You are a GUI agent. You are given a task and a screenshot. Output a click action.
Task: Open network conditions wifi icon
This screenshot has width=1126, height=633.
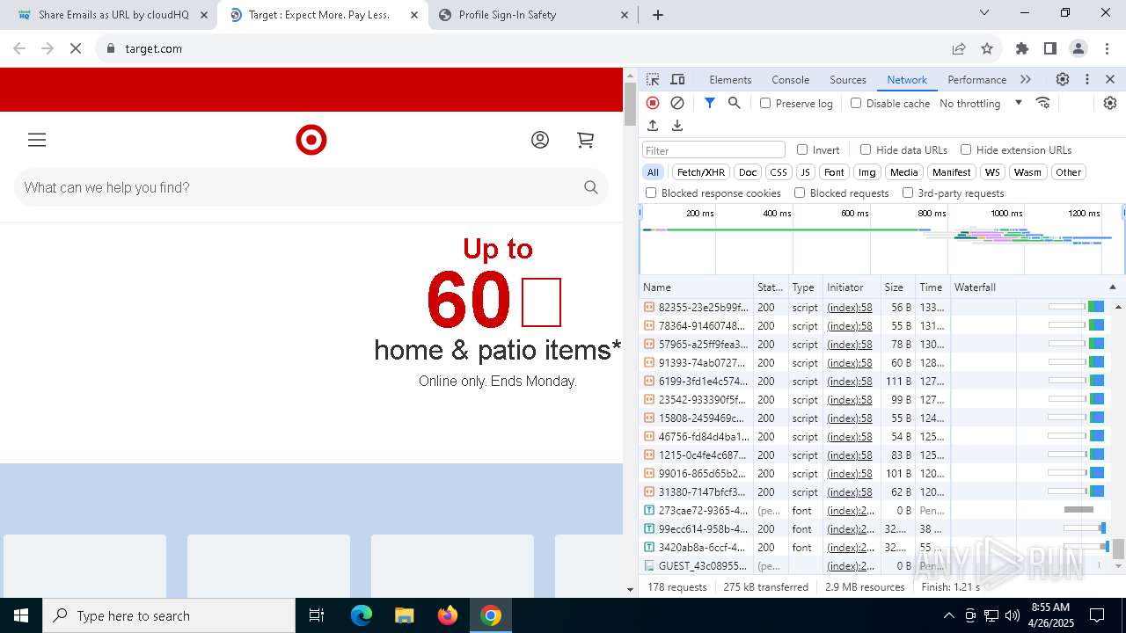click(x=1043, y=103)
